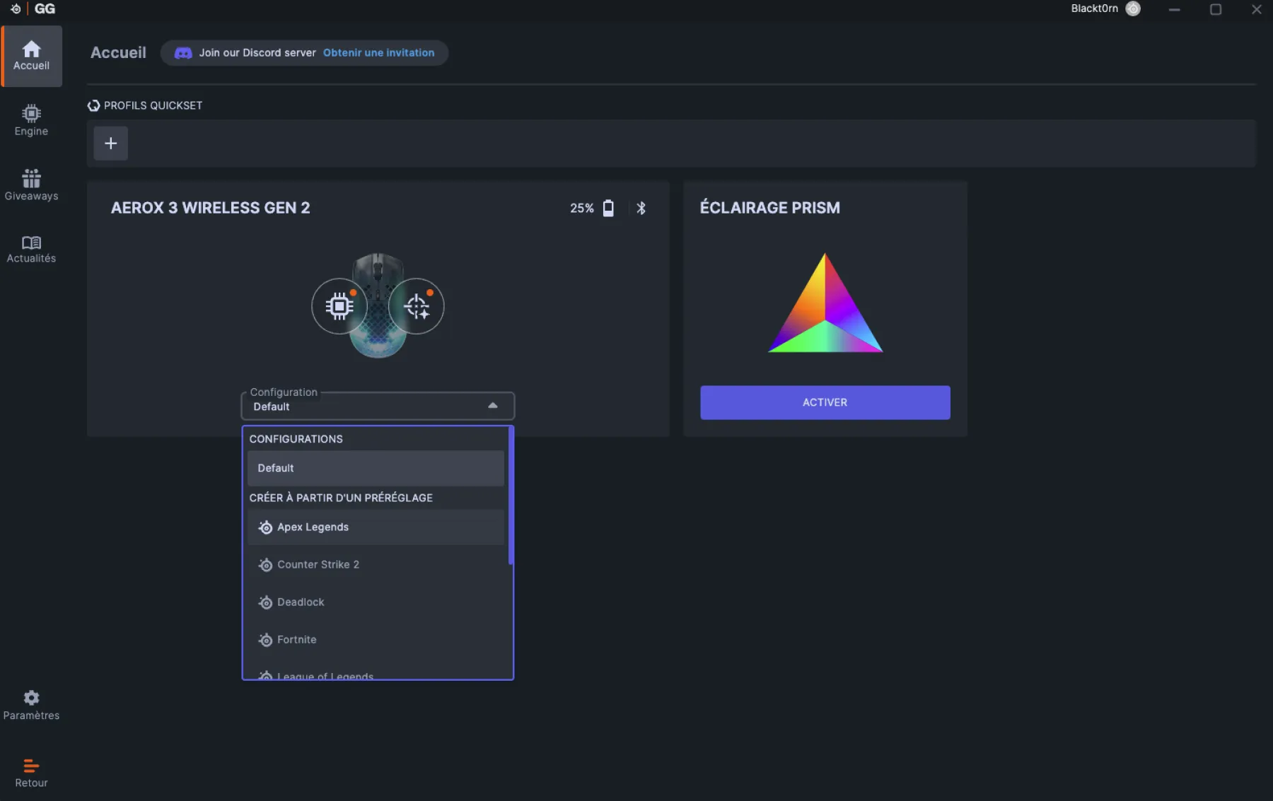The height and width of the screenshot is (801, 1273).
Task: Go to Giveaways section
Action: (32, 185)
